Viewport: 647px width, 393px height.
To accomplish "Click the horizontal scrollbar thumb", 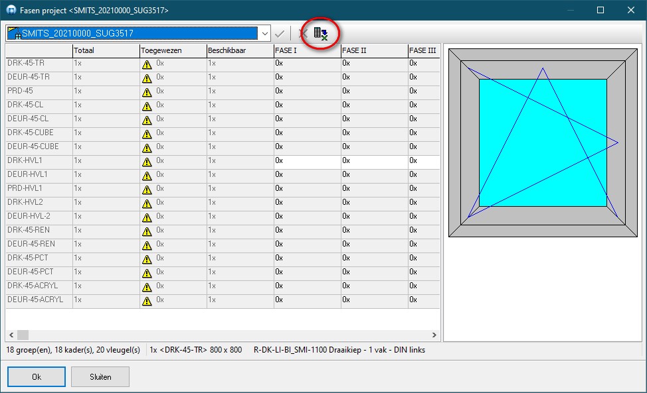I will coord(23,335).
